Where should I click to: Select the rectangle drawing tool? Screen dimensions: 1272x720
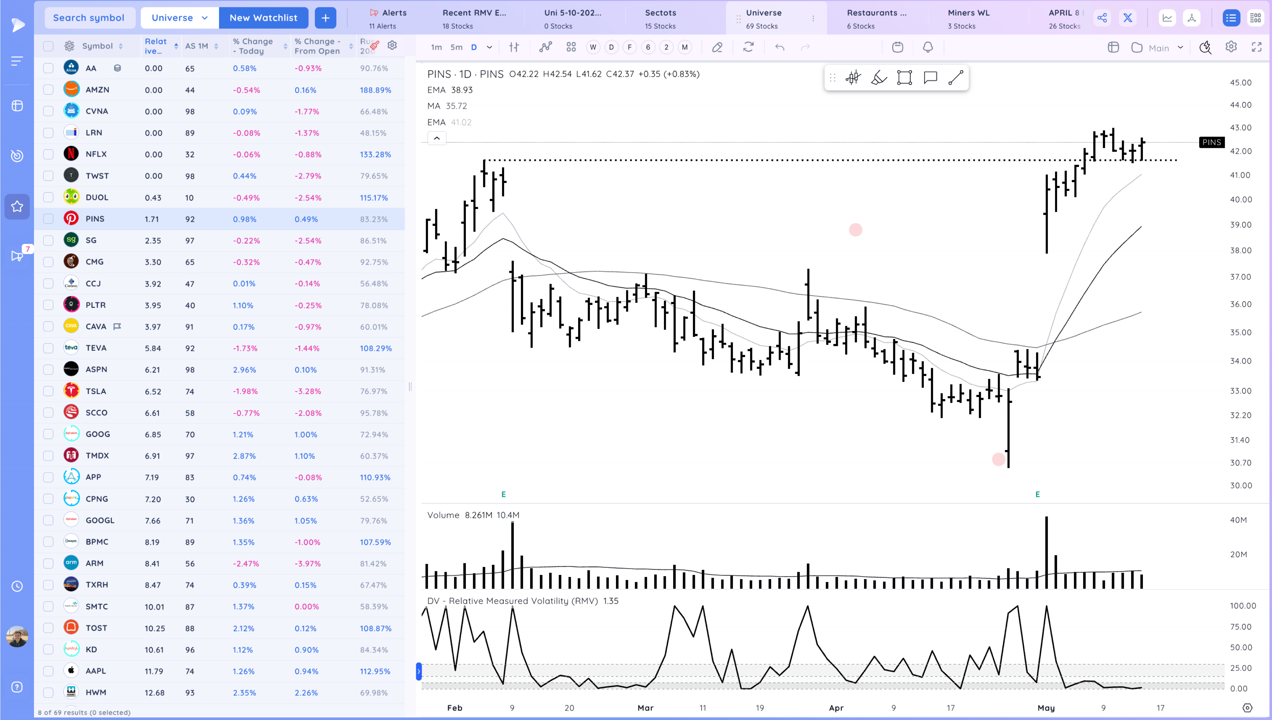904,78
